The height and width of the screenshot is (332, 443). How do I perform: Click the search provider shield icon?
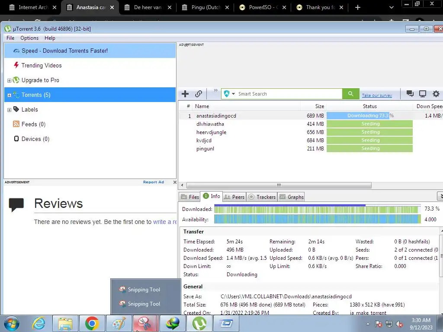227,94
